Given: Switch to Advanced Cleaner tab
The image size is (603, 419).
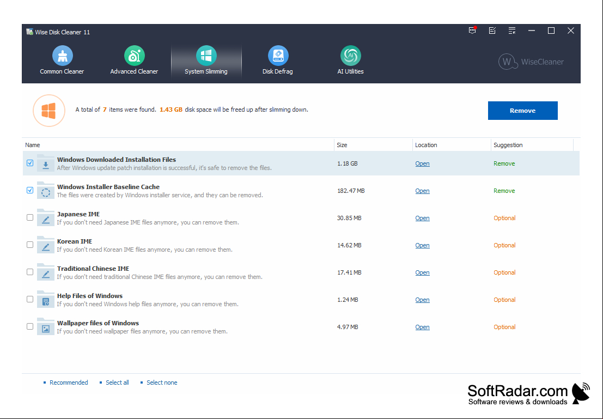Looking at the screenshot, I should 134,60.
